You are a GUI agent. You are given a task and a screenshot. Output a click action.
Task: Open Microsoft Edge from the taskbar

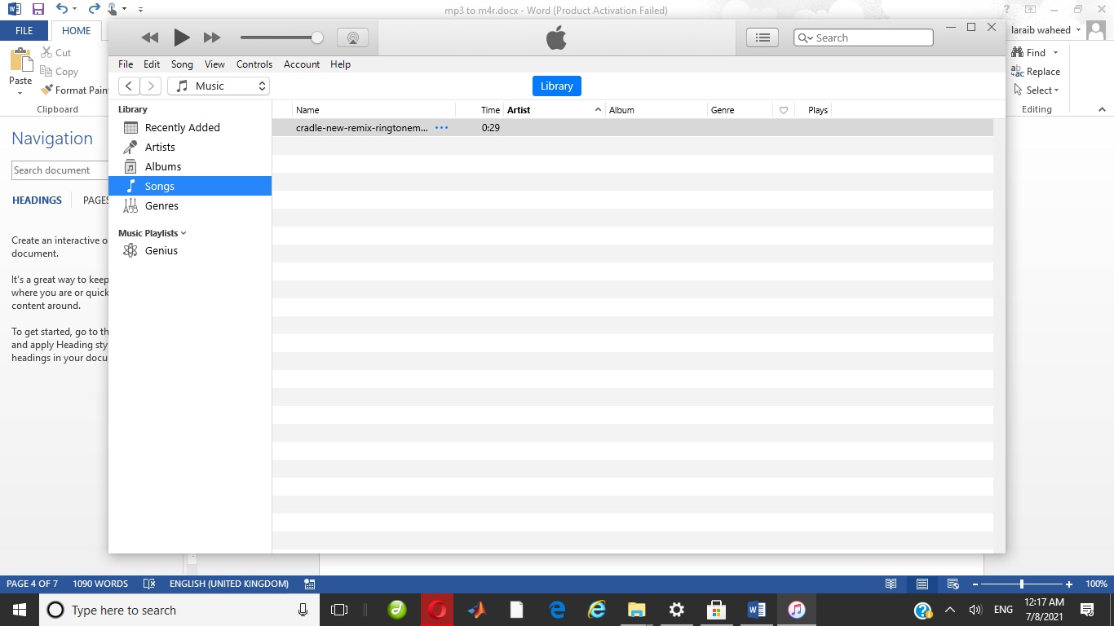(558, 610)
